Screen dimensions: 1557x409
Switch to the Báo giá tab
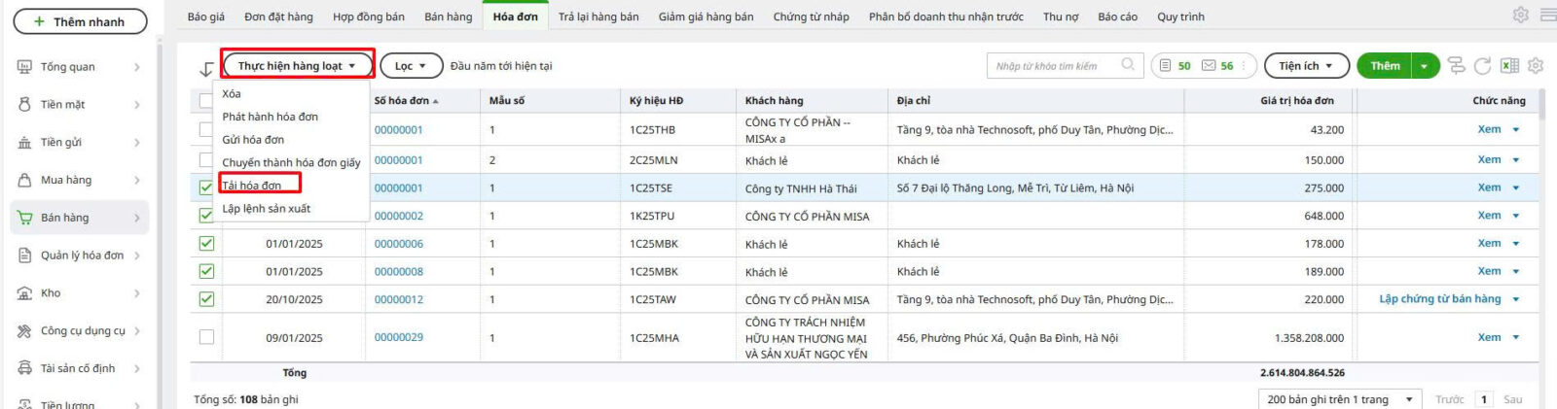coord(205,17)
